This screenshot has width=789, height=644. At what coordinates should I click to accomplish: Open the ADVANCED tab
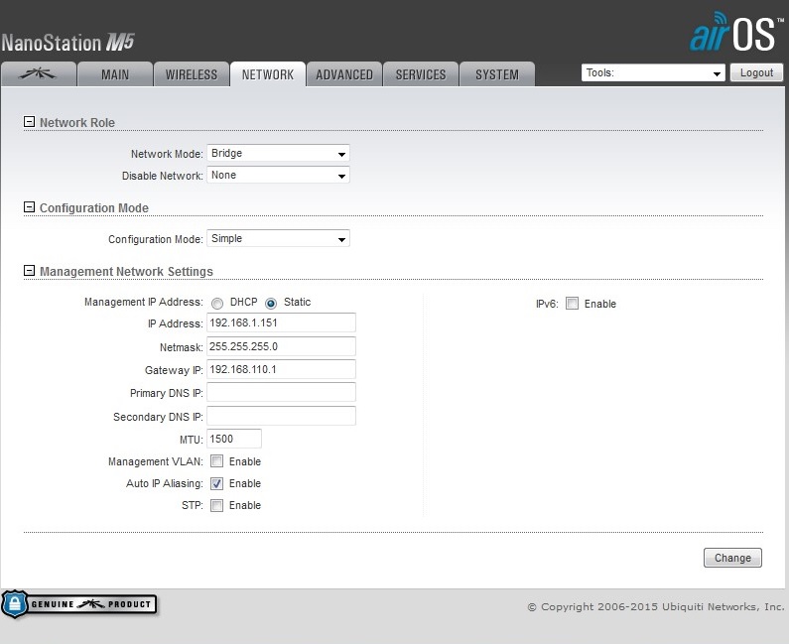[344, 74]
